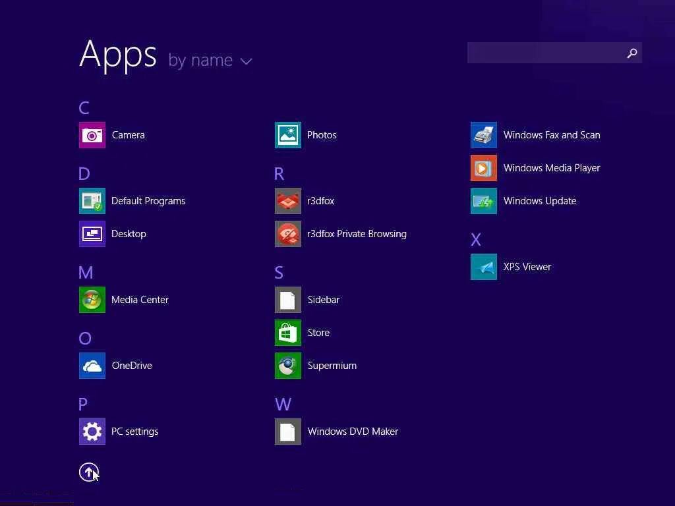Click the 'r3dfox Private Browsing' label

(357, 234)
